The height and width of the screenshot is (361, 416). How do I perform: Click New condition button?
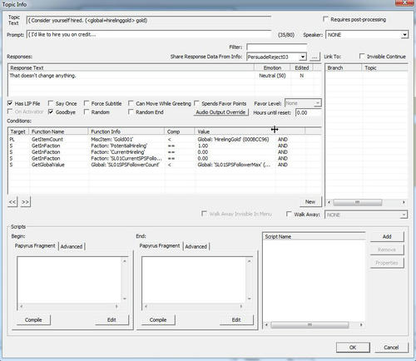pyautogui.click(x=310, y=202)
